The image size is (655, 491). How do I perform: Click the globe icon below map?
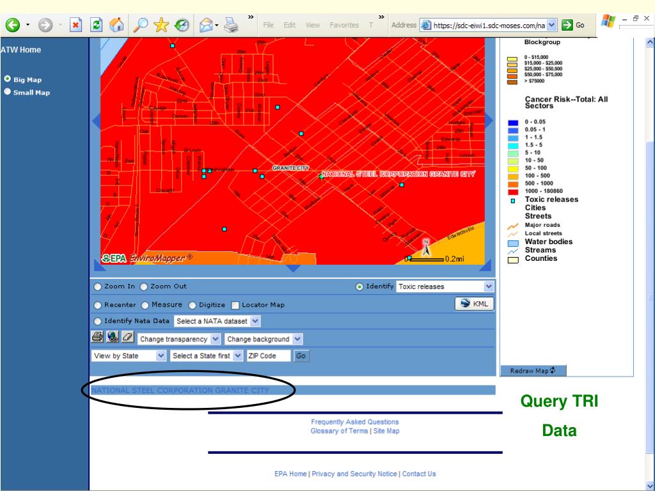(x=113, y=336)
